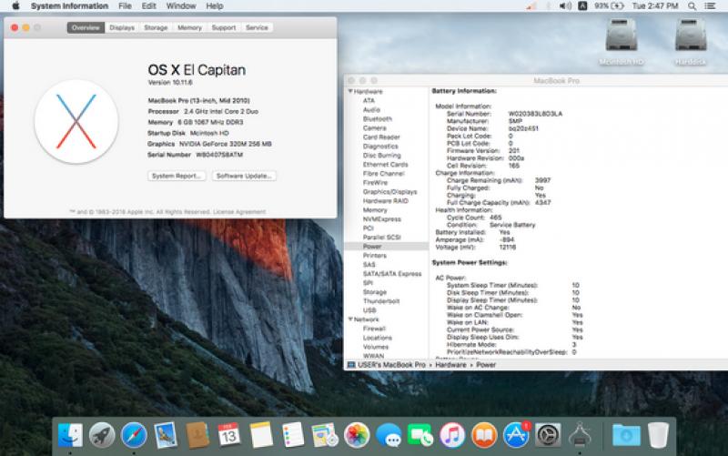Select Volumes under Network
This screenshot has width=728, height=456.
click(376, 347)
